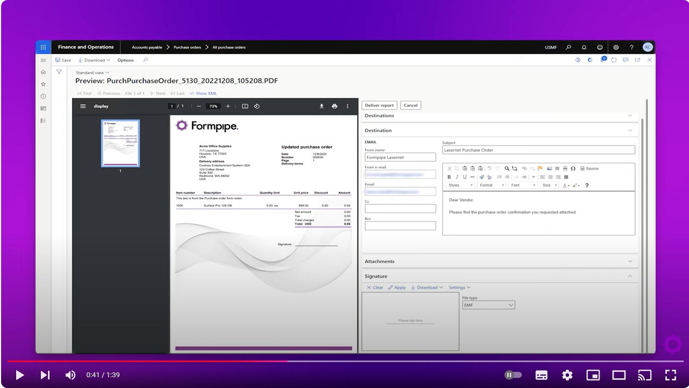The height and width of the screenshot is (388, 689).
Task: Click Show XML link
Action: [x=203, y=94]
